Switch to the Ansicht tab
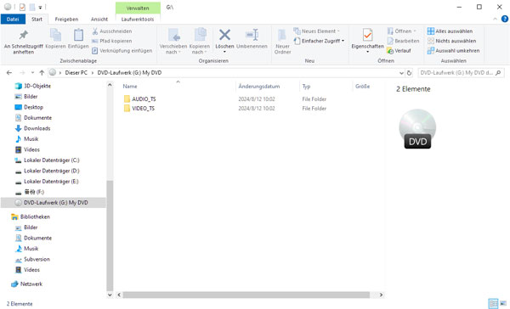 coord(99,20)
